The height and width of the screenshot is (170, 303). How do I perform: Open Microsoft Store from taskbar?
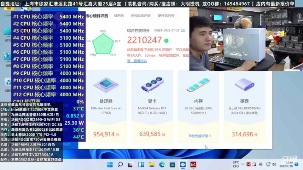pos(172,165)
